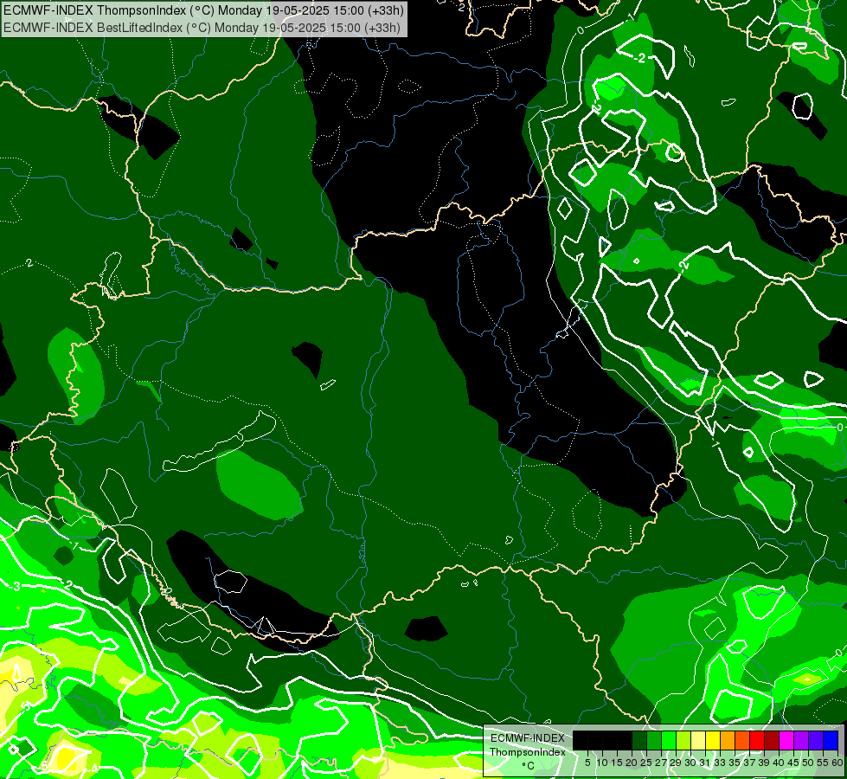This screenshot has width=847, height=779.
Task: Click the legend unit label '°C'
Action: (528, 765)
